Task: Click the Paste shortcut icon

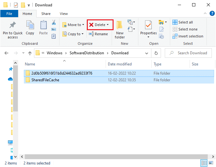Action: click(x=53, y=36)
